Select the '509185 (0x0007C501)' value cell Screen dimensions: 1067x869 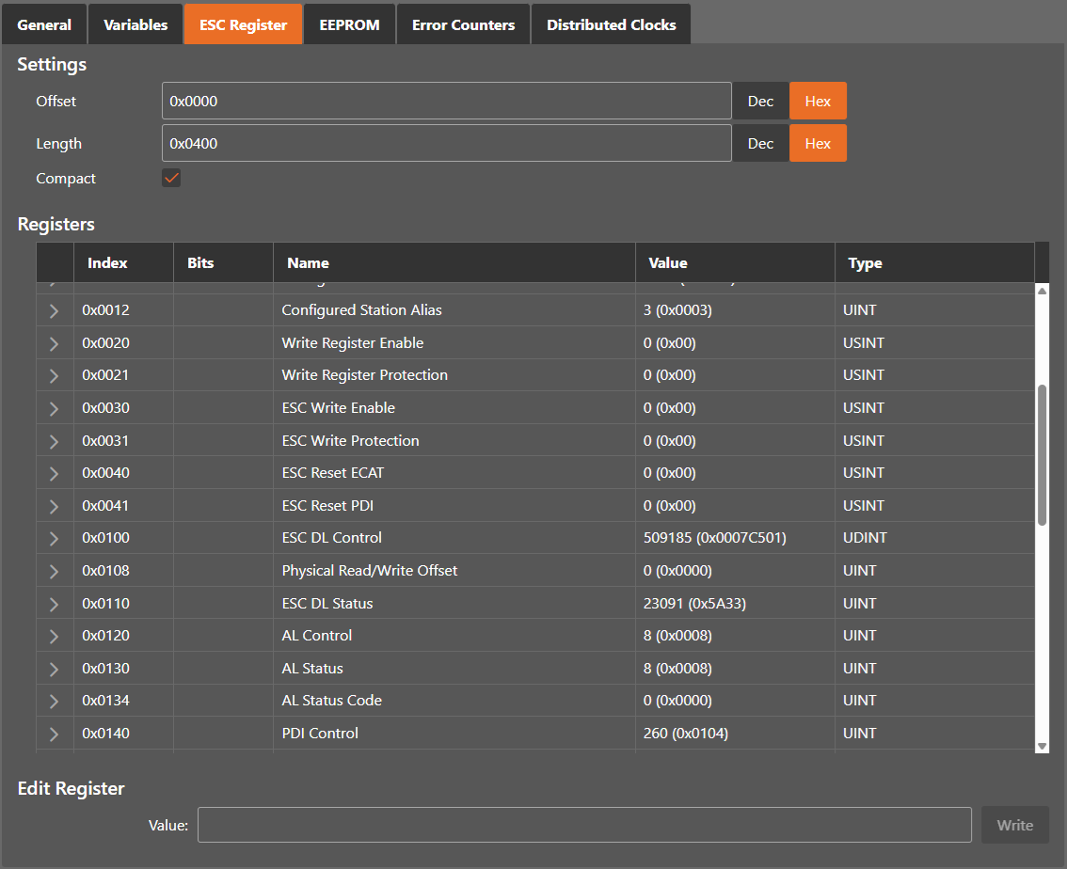[735, 537]
